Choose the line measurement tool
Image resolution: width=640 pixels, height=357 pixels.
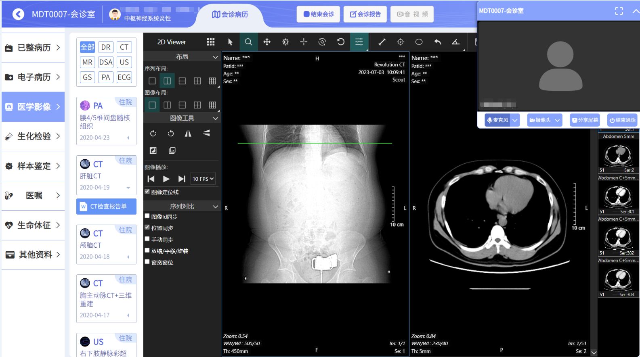[x=382, y=42]
